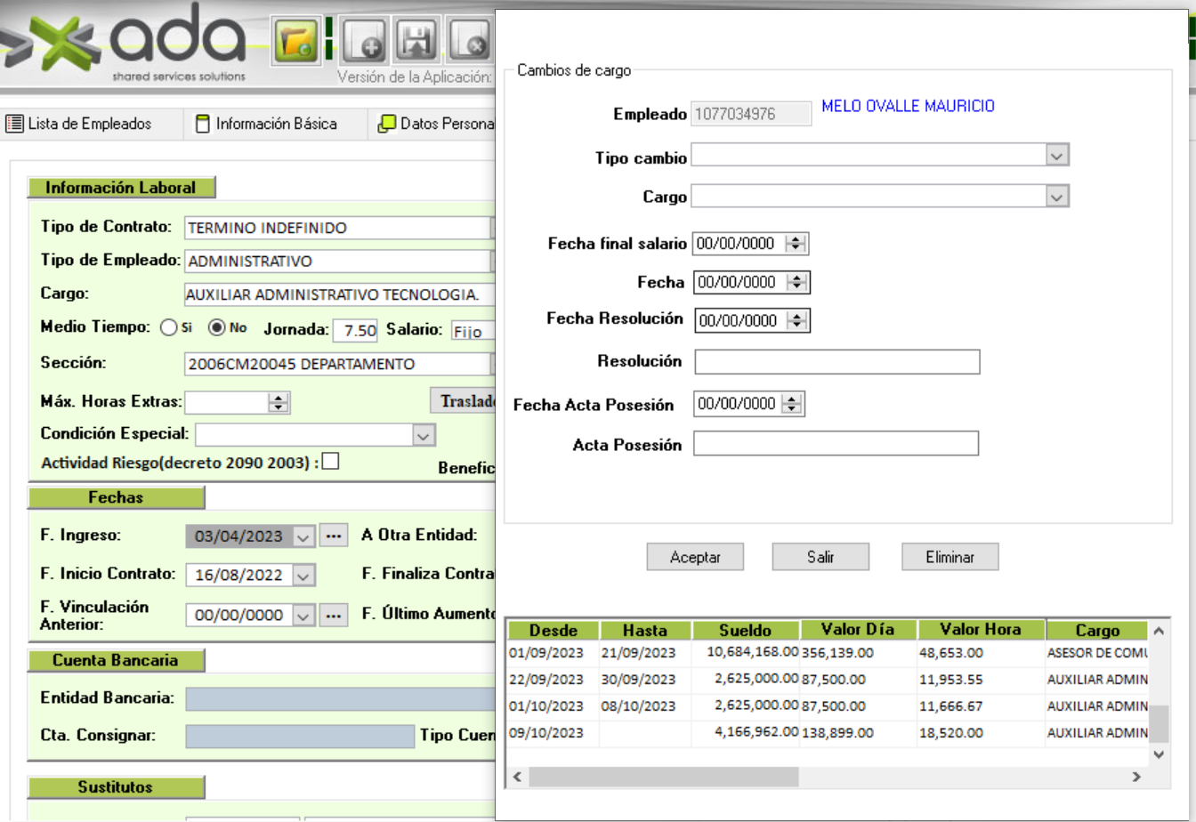Click the Fecha final salario spinner arrows

pyautogui.click(x=796, y=244)
